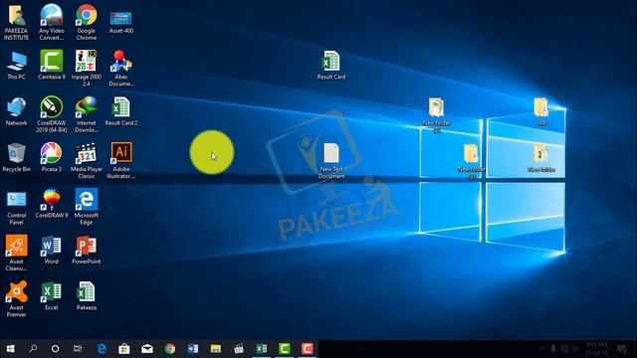Screen dimensions: 637x358
Task: Select the Pakeeza Excel file on desktop
Action: [87, 296]
